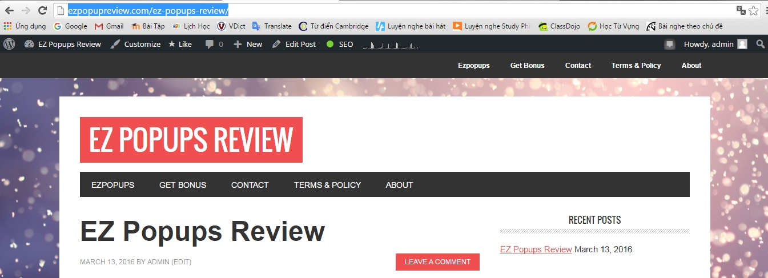Open CONTACT in main navigation bar
Image resolution: width=768 pixels, height=278 pixels.
tap(250, 185)
